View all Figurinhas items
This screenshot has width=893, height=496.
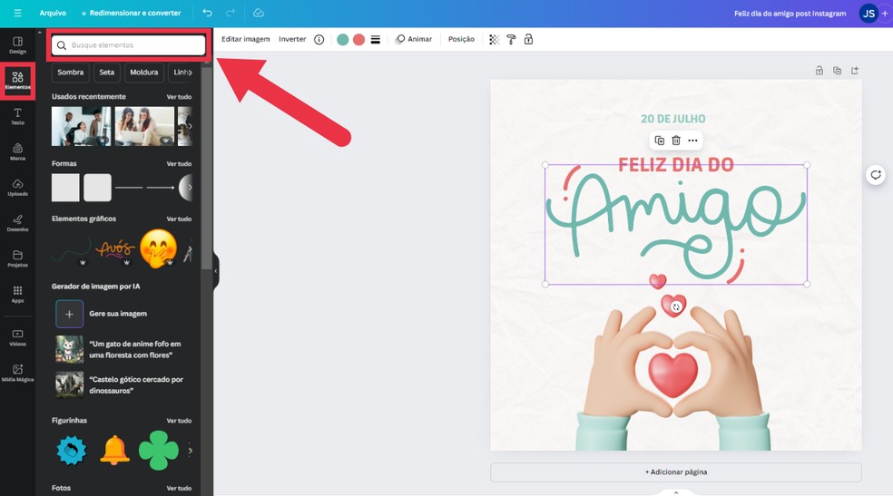(179, 421)
